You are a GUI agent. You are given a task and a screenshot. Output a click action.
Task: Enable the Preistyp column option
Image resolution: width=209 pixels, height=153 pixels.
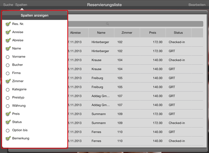(8, 98)
